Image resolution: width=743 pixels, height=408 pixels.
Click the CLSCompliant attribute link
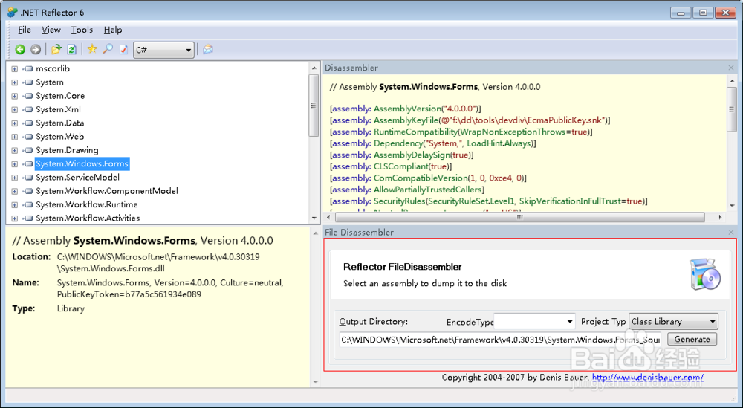click(x=401, y=166)
